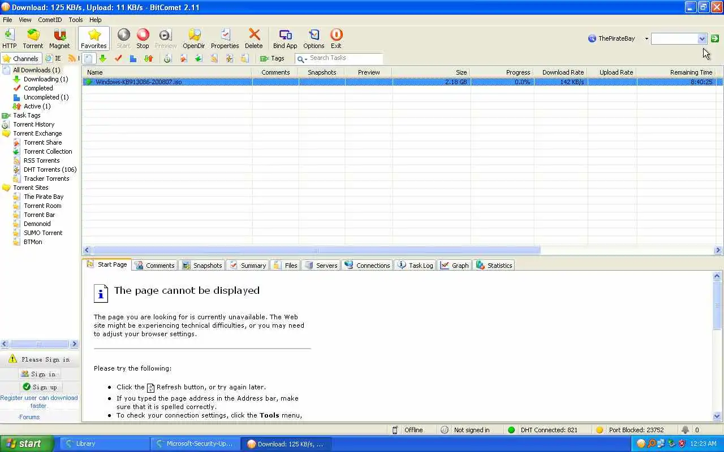Image resolution: width=724 pixels, height=452 pixels.
Task: Open task Properties from toolbar
Action: pyautogui.click(x=225, y=38)
